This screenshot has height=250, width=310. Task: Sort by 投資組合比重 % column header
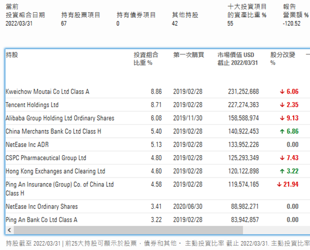(x=146, y=59)
